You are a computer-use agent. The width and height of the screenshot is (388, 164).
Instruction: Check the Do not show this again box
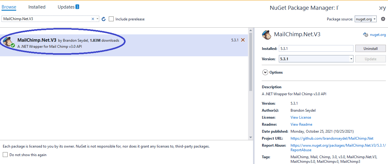[5, 155]
